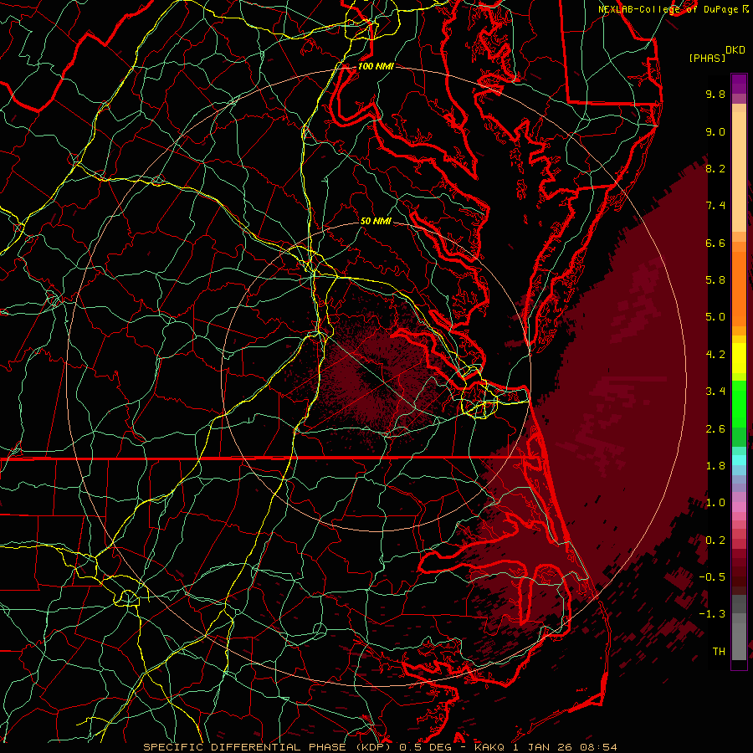Screen dimensions: 753x753
Task: Click "SPECIFIC DIFFERENTIAL PHASE (KDP)" in the caption
Action: coord(265,747)
